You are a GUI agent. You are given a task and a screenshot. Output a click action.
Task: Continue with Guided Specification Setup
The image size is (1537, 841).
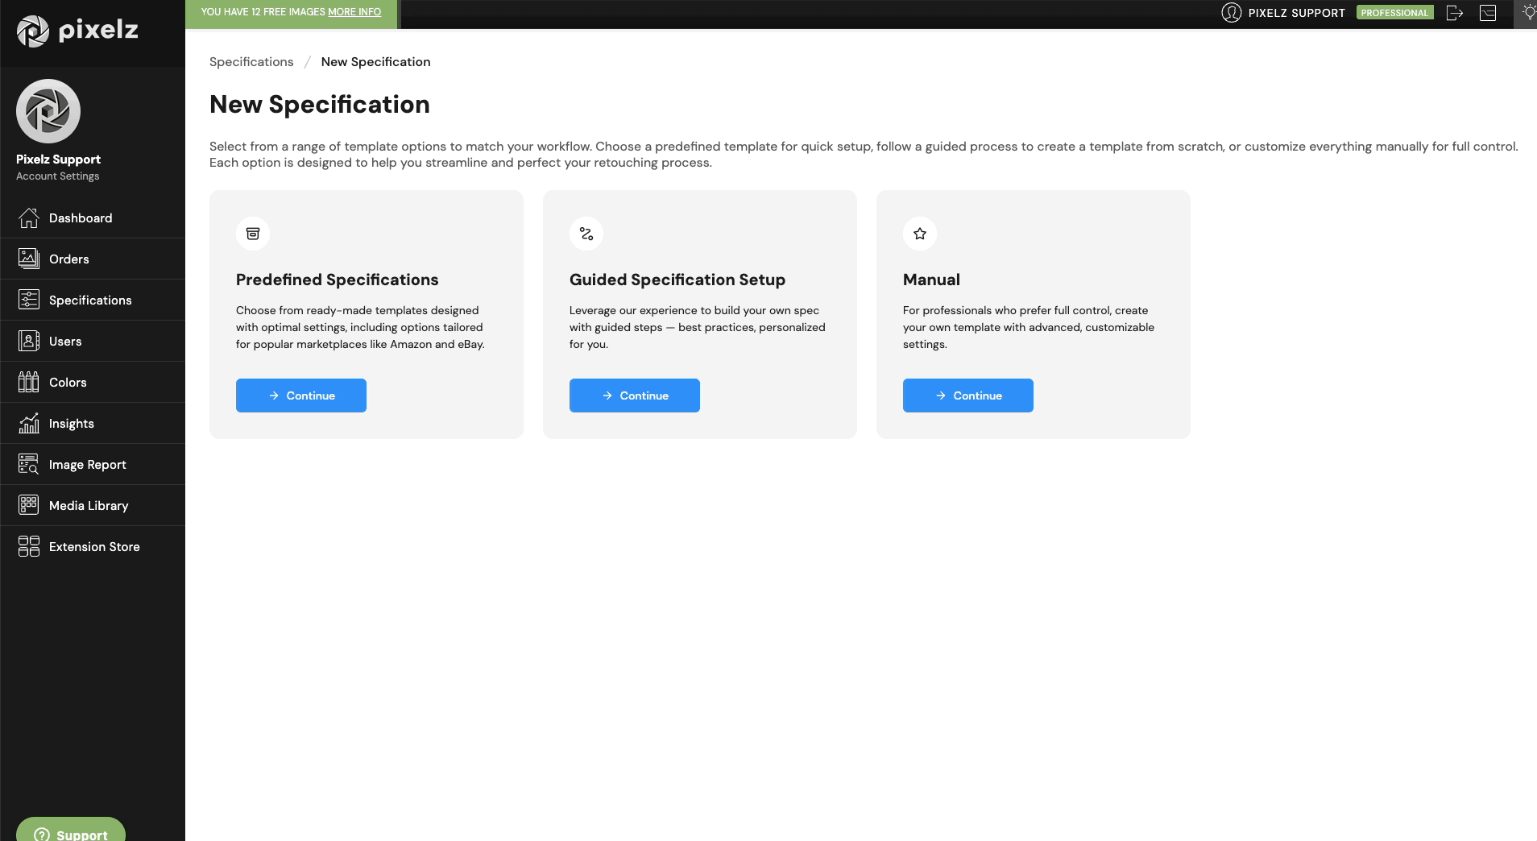pos(635,396)
